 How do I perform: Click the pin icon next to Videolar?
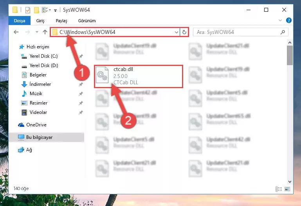(81, 112)
